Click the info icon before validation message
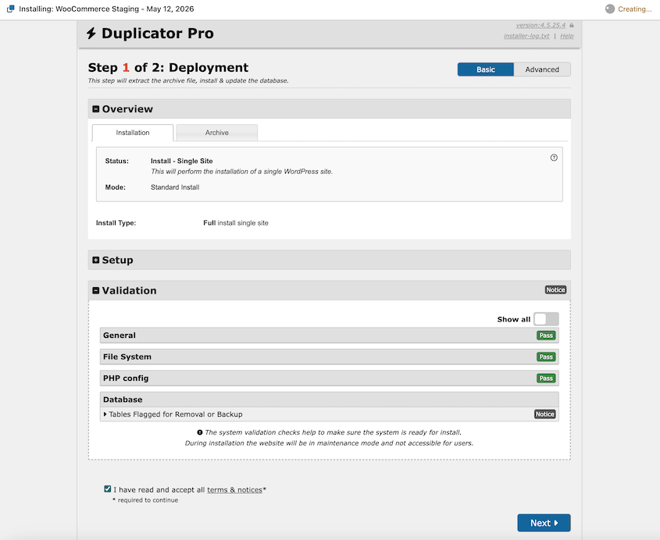Viewport: 660px width, 540px height. 200,432
